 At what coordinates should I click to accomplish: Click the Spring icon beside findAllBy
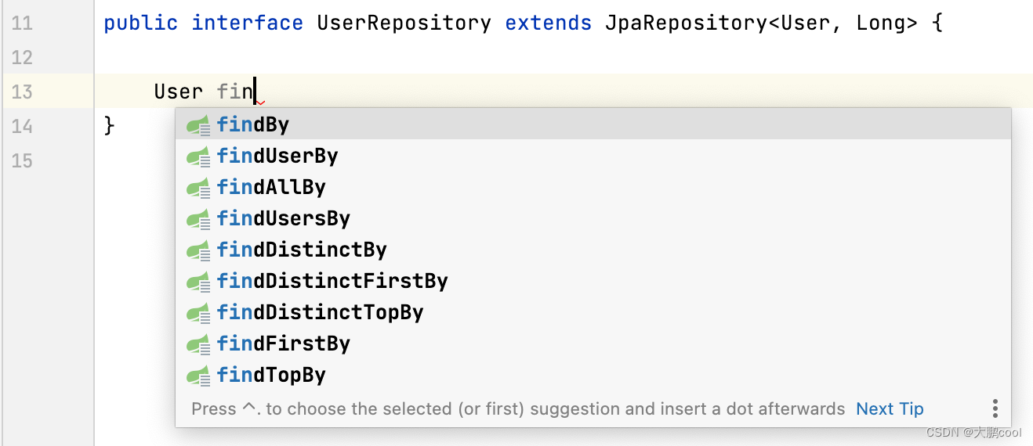coord(198,188)
